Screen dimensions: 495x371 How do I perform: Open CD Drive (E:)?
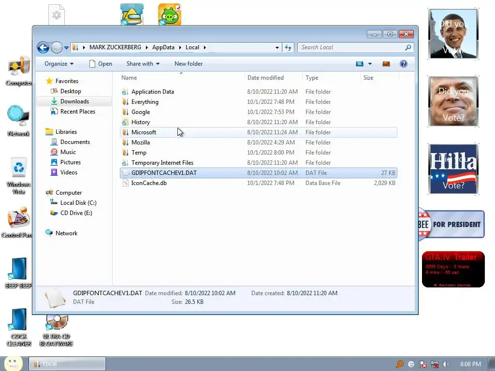pos(72,213)
